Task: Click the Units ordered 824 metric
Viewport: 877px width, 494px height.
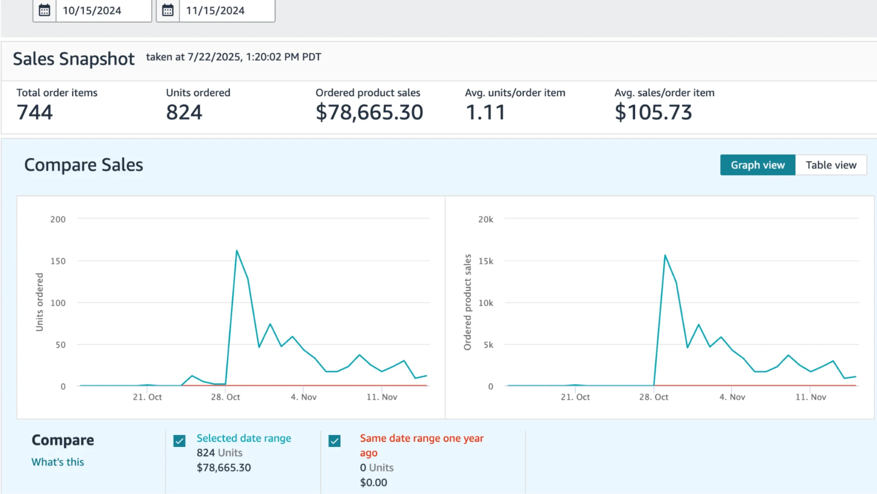Action: pos(184,112)
